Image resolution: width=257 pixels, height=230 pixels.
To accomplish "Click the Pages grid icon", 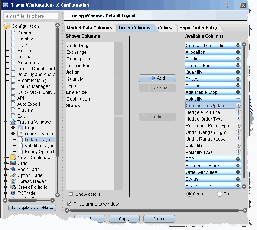I will click(20, 128).
